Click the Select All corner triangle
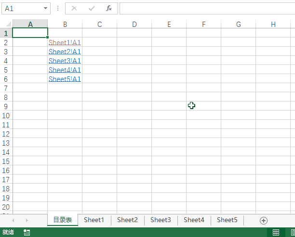The width and height of the screenshot is (295, 237). coord(7,25)
